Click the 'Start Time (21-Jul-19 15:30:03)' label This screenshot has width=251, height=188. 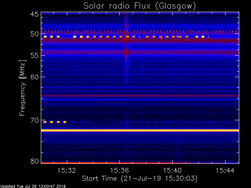140,178
